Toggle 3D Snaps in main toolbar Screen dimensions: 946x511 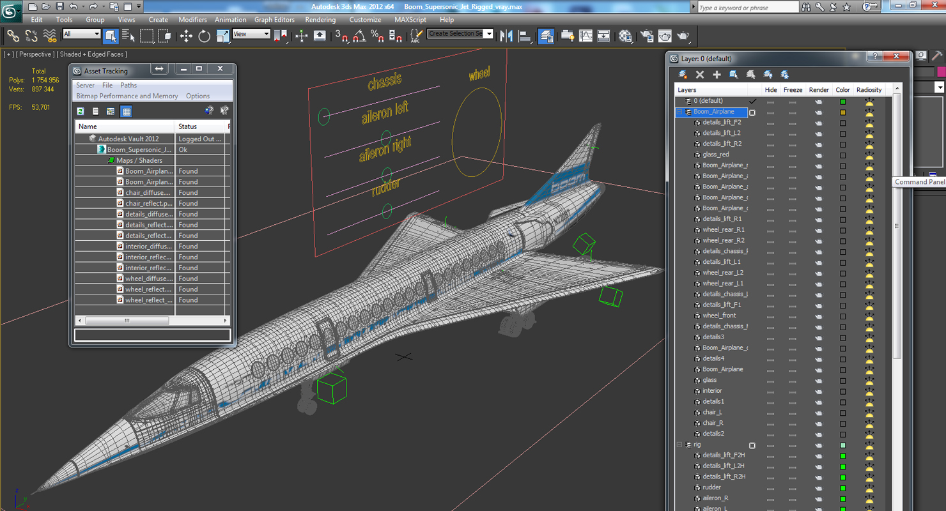(341, 36)
